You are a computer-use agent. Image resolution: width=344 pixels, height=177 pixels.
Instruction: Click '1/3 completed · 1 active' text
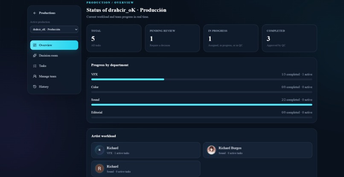pos(297,74)
